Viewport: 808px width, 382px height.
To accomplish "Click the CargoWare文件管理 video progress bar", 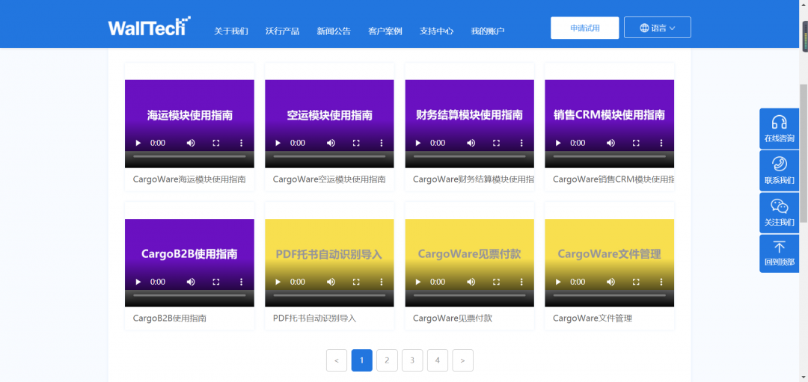I will [610, 295].
